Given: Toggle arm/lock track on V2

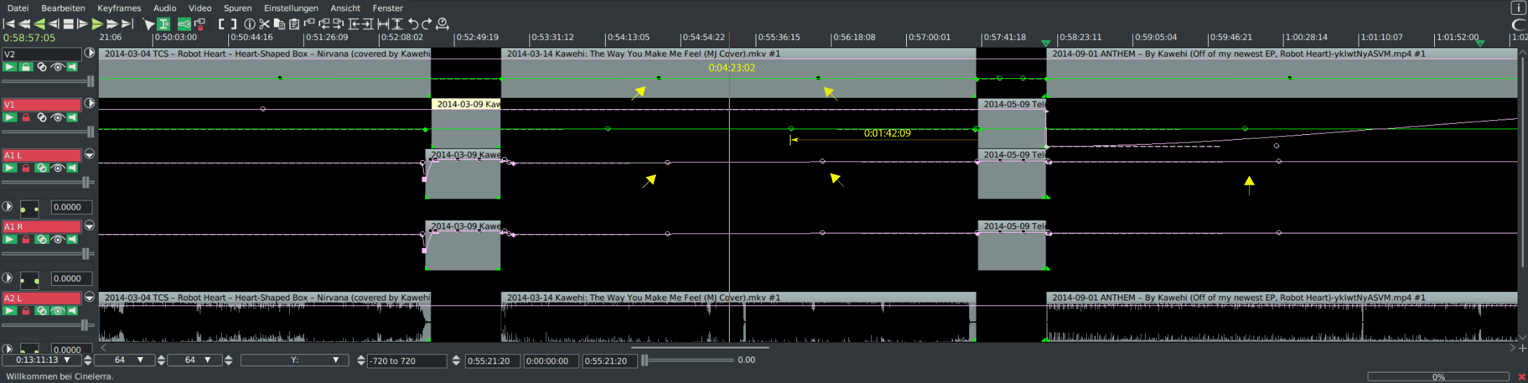Looking at the screenshot, I should point(26,67).
